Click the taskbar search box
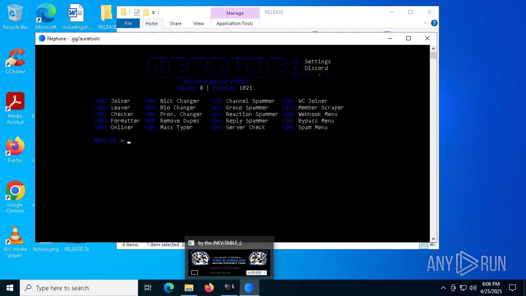526x296 pixels. pos(79,288)
